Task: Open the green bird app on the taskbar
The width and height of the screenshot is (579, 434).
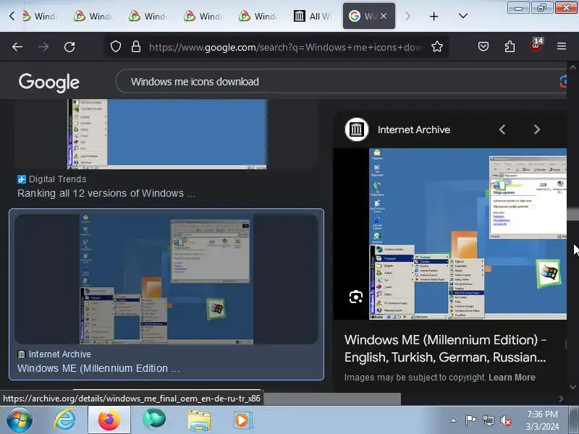Action: click(x=154, y=420)
